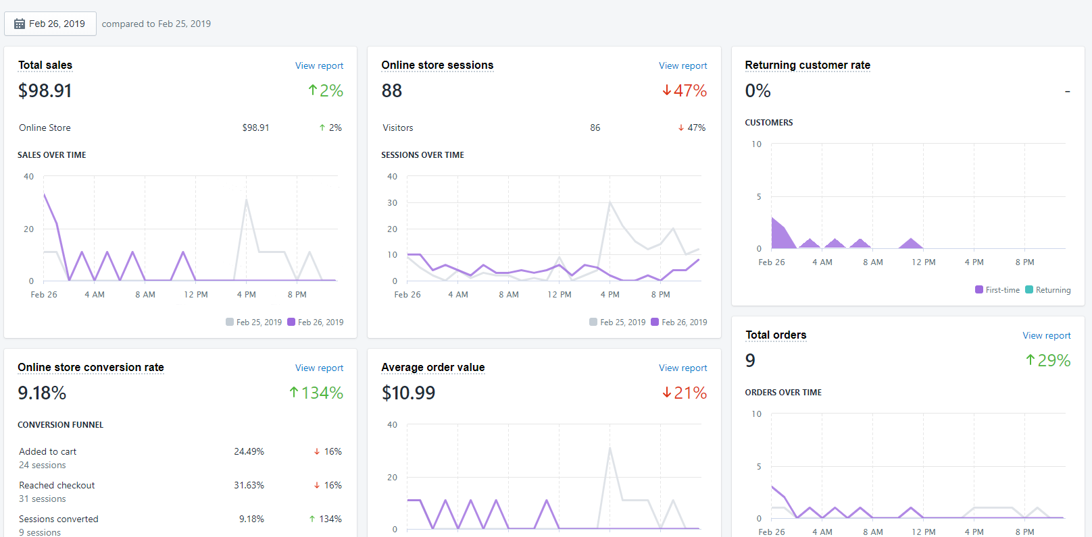Click the red down arrow beside 47% sessions
This screenshot has width=1092, height=537.
point(667,90)
